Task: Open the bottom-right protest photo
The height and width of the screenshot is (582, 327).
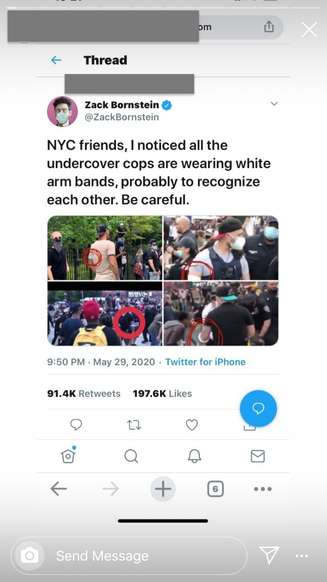Action: pyautogui.click(x=221, y=314)
